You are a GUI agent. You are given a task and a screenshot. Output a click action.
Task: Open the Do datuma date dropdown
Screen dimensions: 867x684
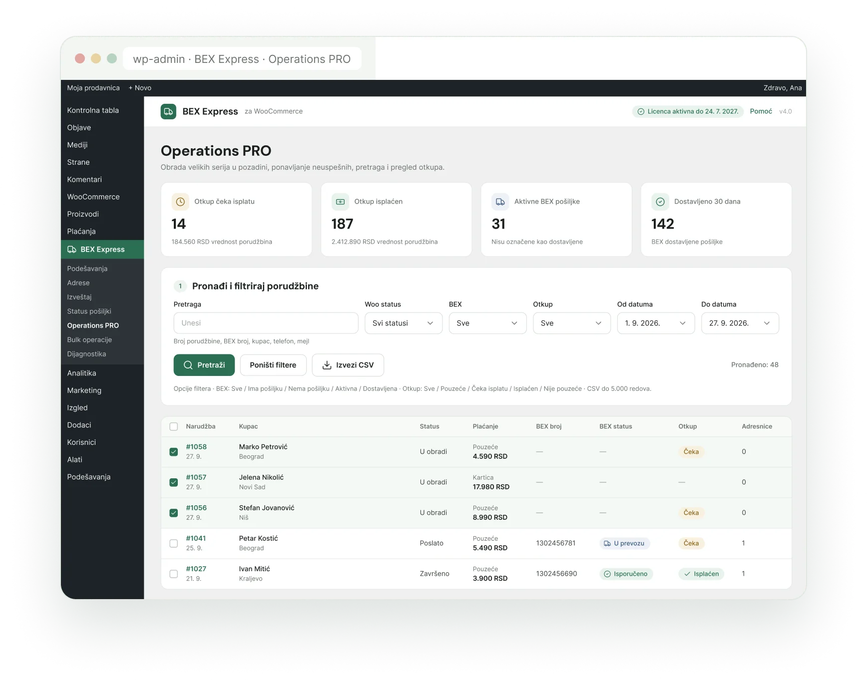click(x=740, y=323)
